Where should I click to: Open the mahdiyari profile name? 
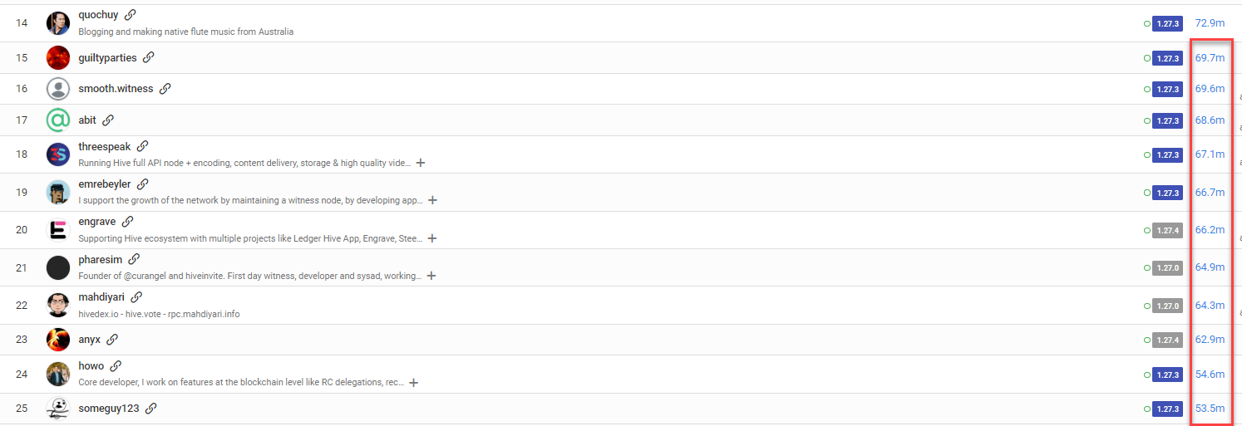(101, 296)
